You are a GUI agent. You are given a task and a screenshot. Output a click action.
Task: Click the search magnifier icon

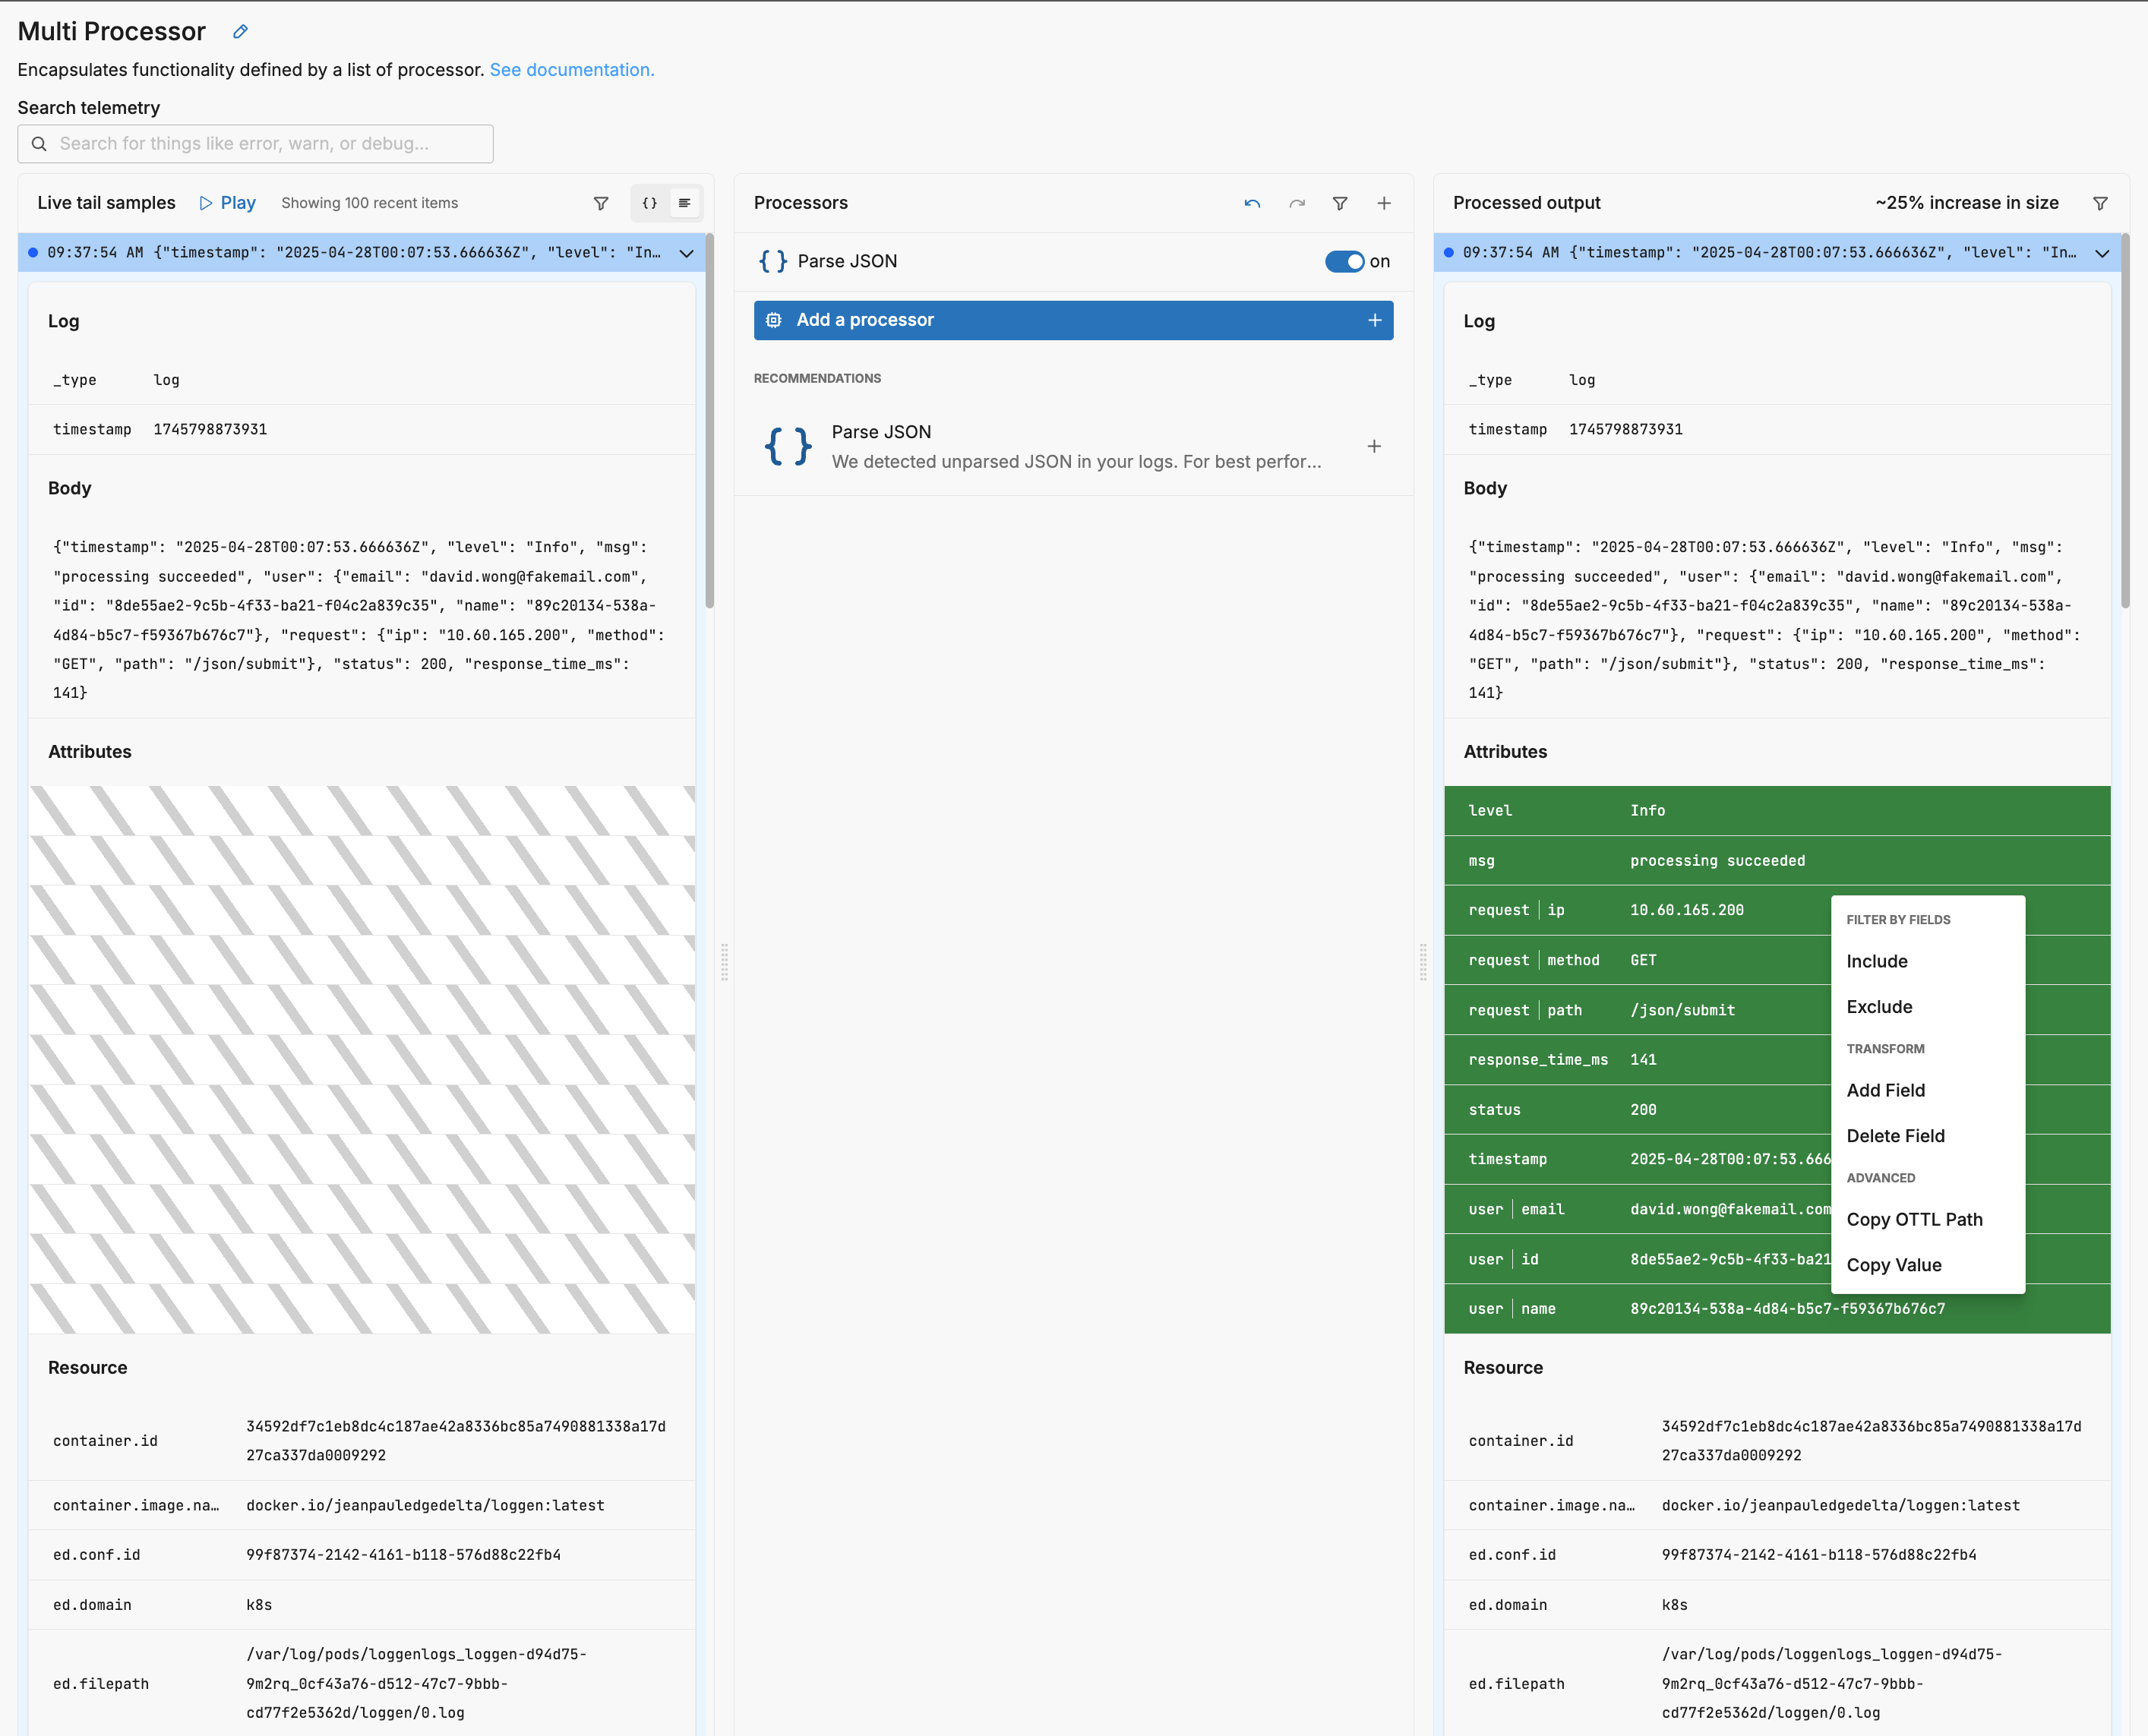point(39,144)
